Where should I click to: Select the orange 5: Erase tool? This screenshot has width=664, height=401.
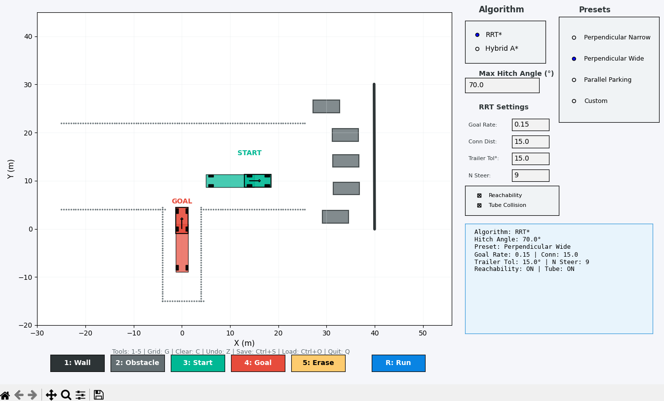coord(318,363)
